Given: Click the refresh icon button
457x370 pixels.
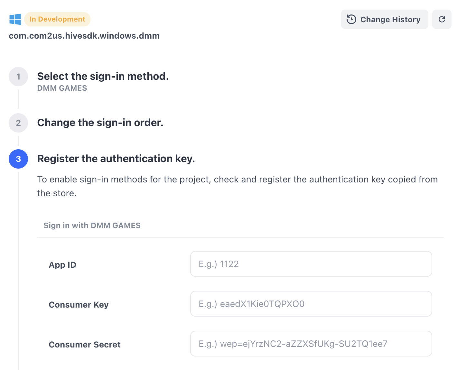Looking at the screenshot, I should click(x=442, y=19).
